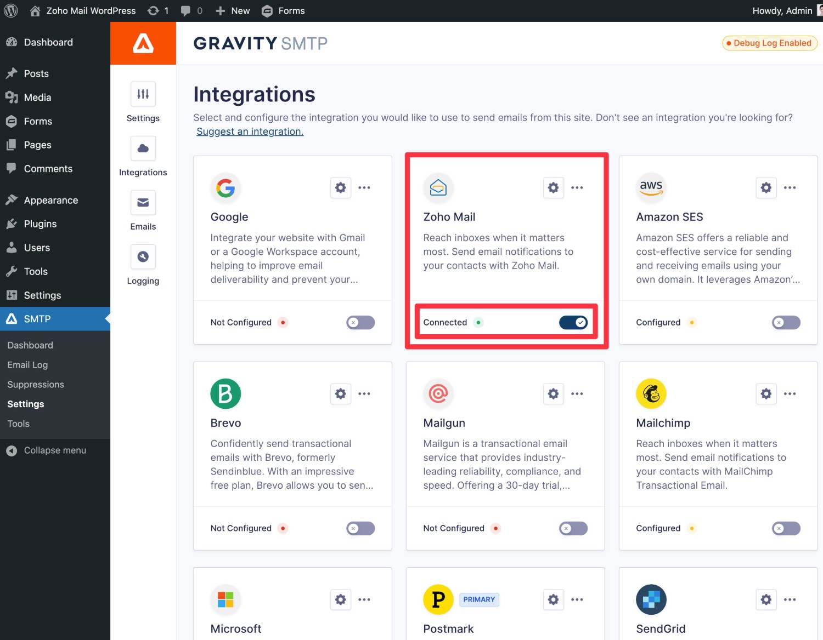Click the Microsoft four-square logo

click(x=226, y=600)
